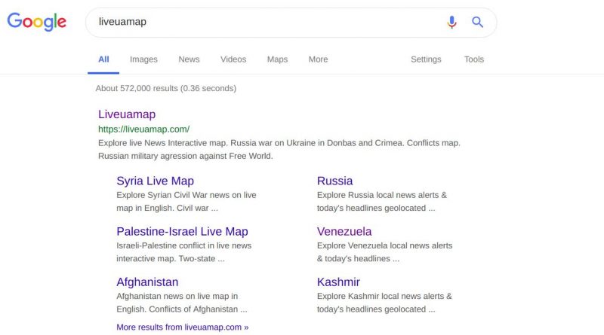Click the snippet 'Israeli-Palestine conflict in live news'
The height and width of the screenshot is (335, 604).
(183, 252)
